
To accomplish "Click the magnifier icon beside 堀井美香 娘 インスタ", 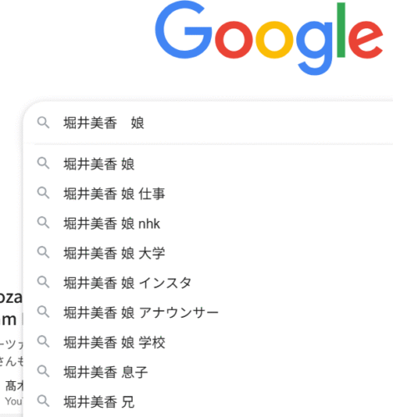I will coord(43,282).
